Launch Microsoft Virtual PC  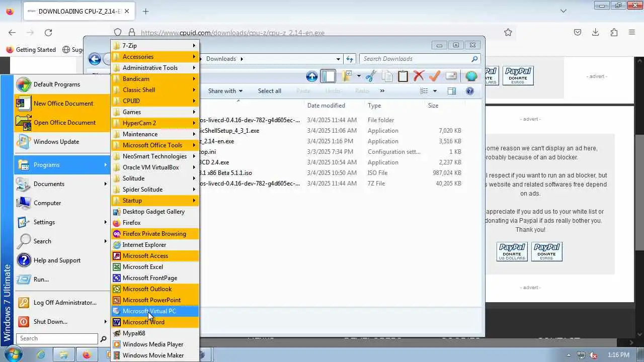[x=155, y=311]
